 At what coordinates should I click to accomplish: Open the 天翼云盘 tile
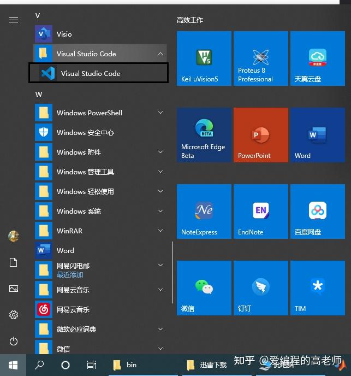click(318, 58)
